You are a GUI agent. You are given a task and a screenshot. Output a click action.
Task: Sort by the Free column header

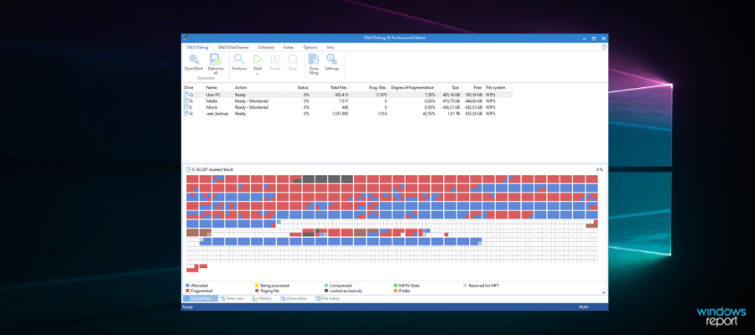(473, 87)
